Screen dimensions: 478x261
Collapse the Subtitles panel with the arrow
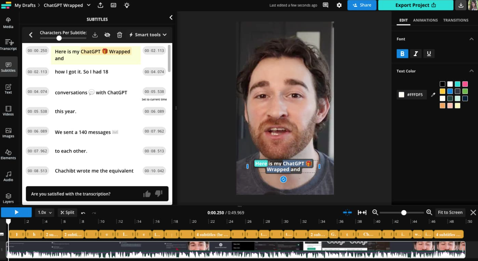(x=171, y=17)
